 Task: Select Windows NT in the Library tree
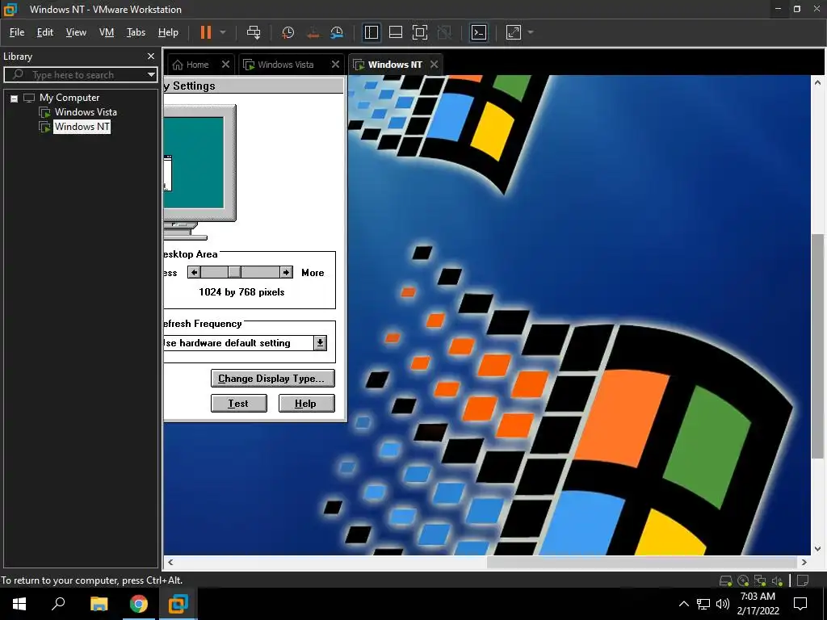(x=82, y=127)
